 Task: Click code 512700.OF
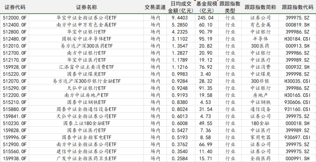pos(15,53)
